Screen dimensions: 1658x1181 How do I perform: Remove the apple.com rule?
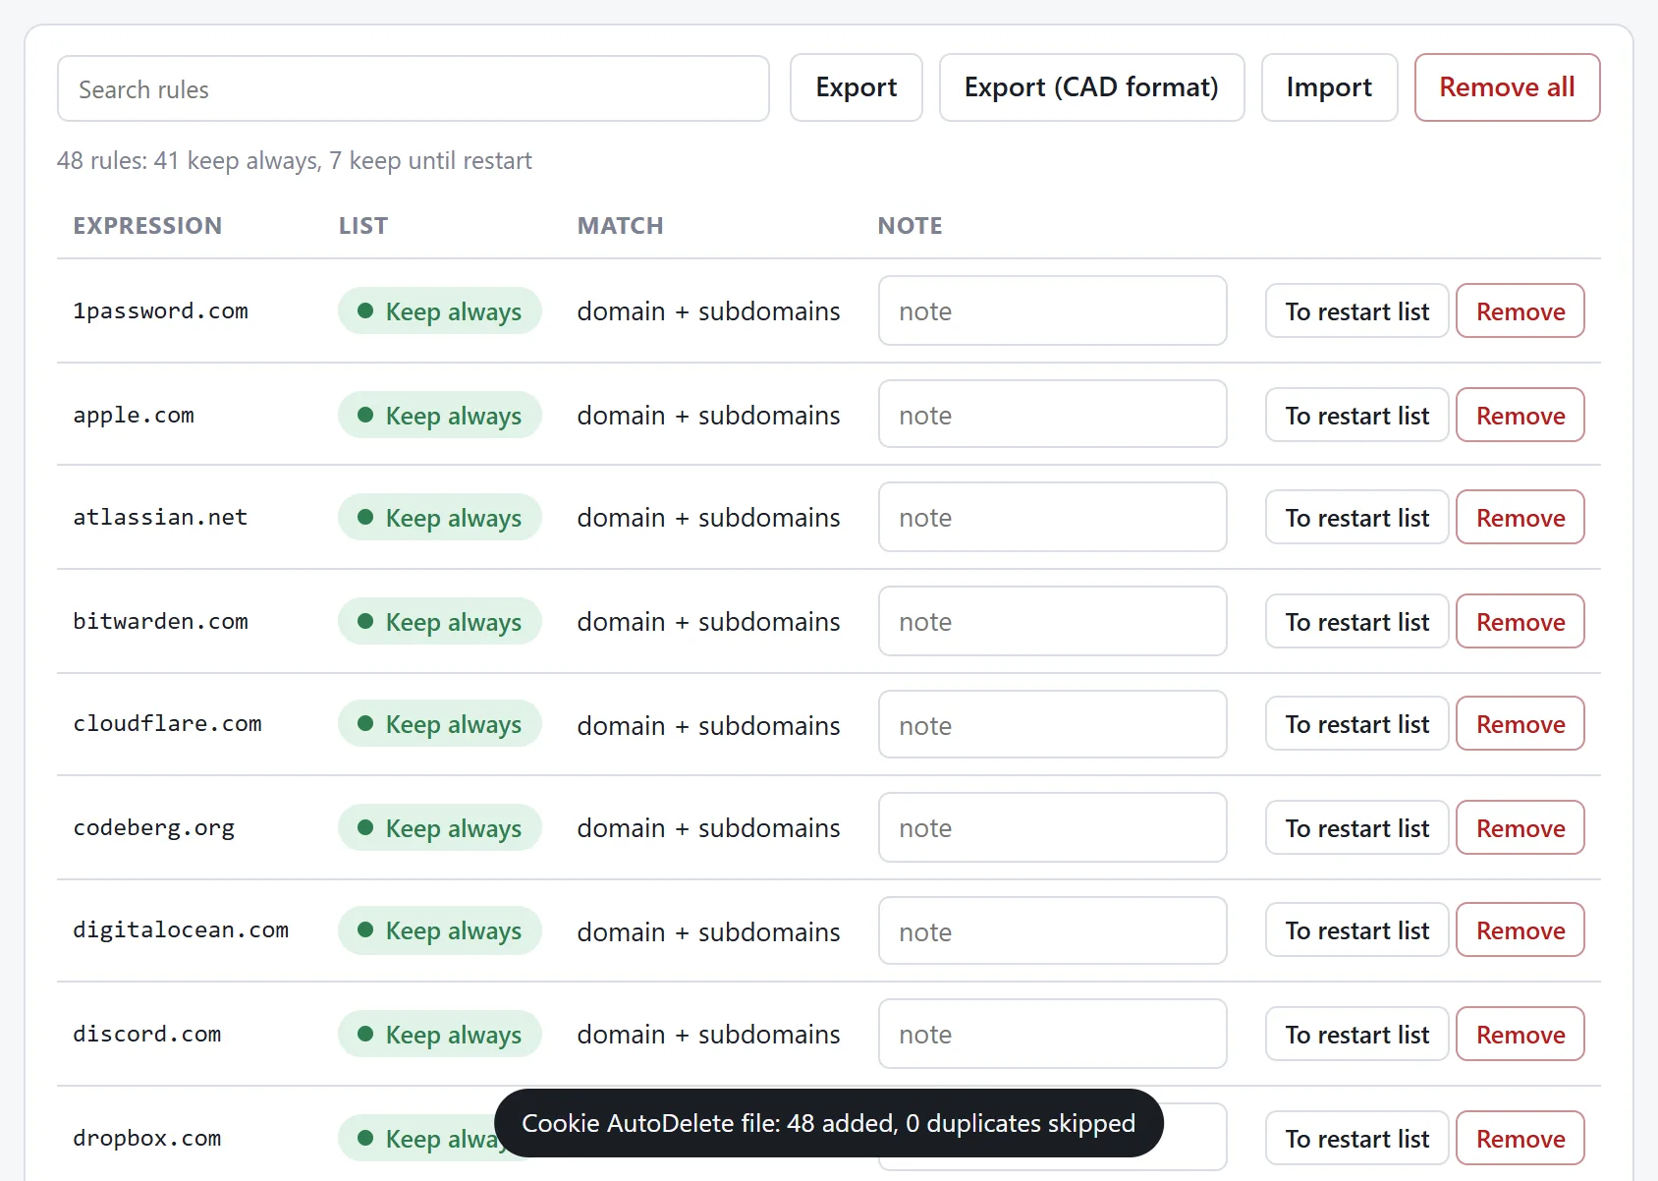pos(1520,416)
